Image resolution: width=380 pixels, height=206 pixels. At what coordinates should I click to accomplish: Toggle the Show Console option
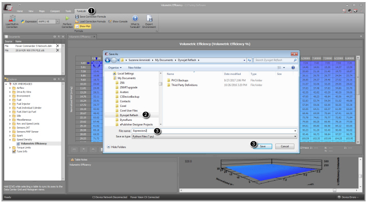click(x=118, y=21)
